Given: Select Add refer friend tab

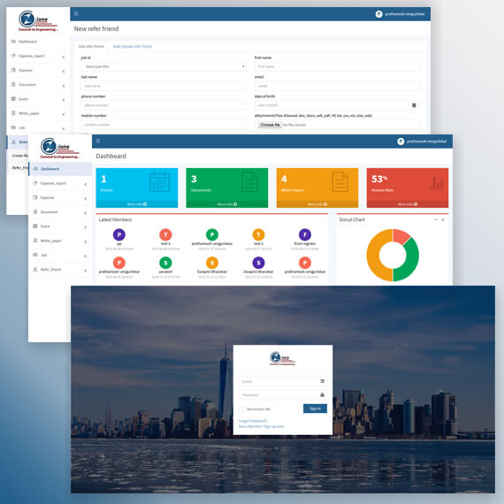Looking at the screenshot, I should pos(91,46).
